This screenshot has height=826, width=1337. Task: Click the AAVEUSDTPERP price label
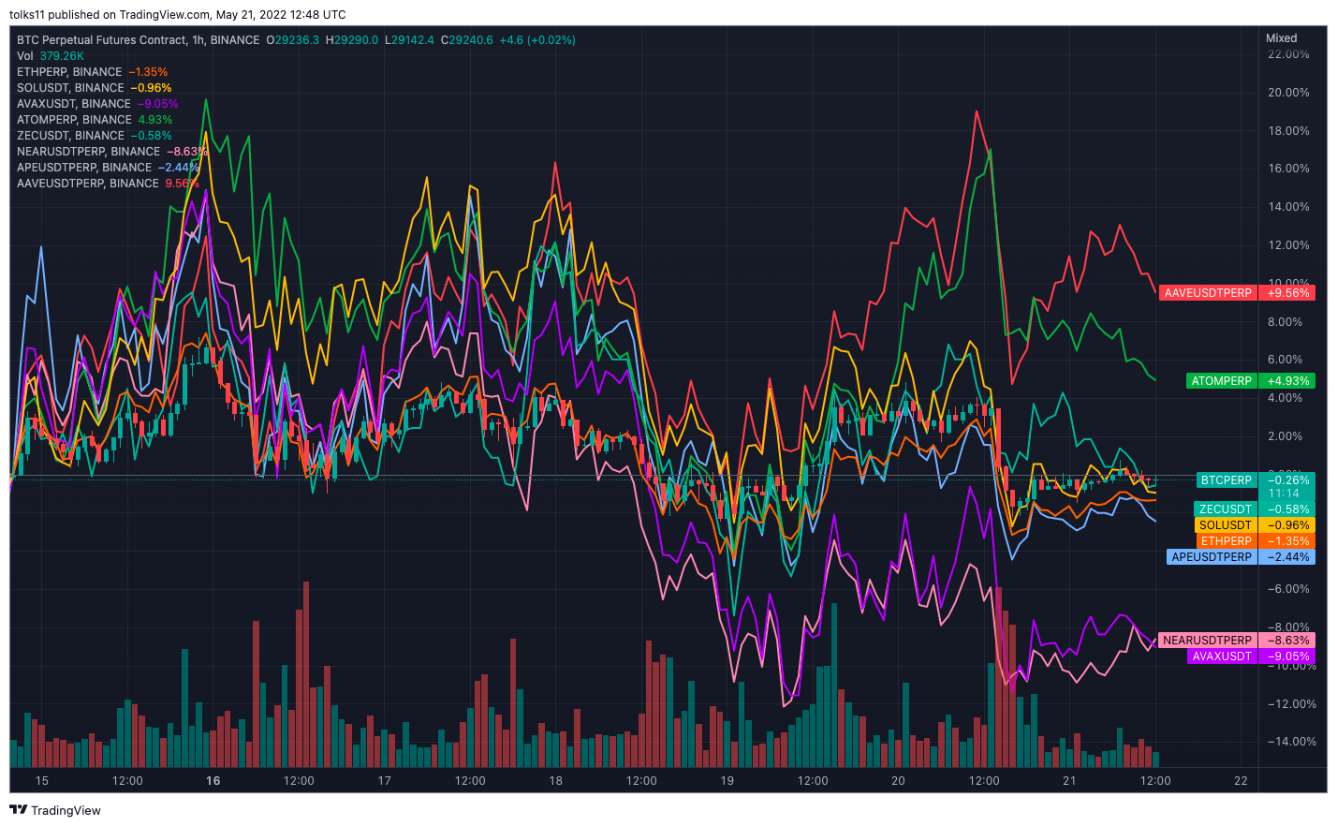point(1208,293)
